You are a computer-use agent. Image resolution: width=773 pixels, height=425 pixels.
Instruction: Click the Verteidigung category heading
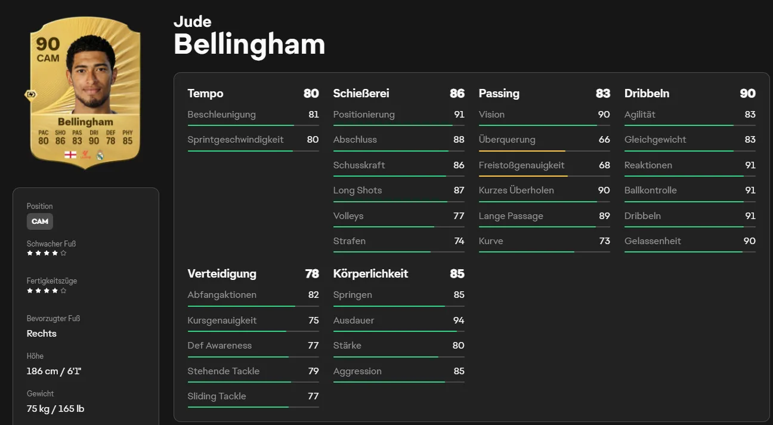pyautogui.click(x=222, y=273)
